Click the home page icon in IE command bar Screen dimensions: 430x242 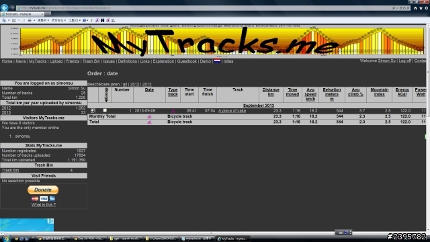pyautogui.click(x=4, y=20)
